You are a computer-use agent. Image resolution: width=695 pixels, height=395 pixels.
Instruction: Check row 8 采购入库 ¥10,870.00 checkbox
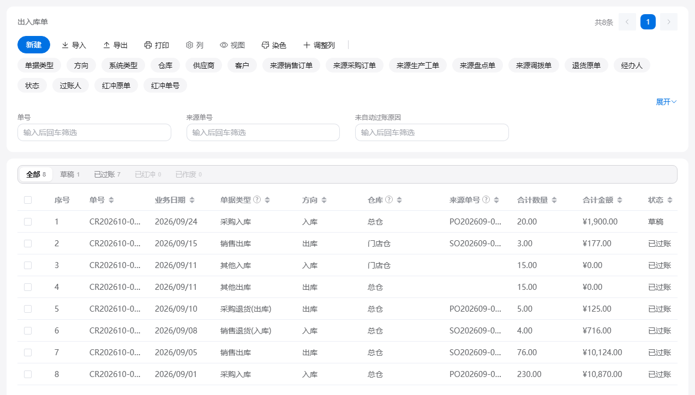(x=28, y=374)
